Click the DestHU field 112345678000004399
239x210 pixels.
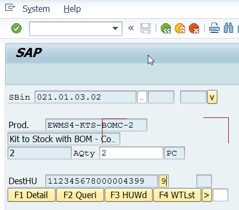click(x=101, y=181)
